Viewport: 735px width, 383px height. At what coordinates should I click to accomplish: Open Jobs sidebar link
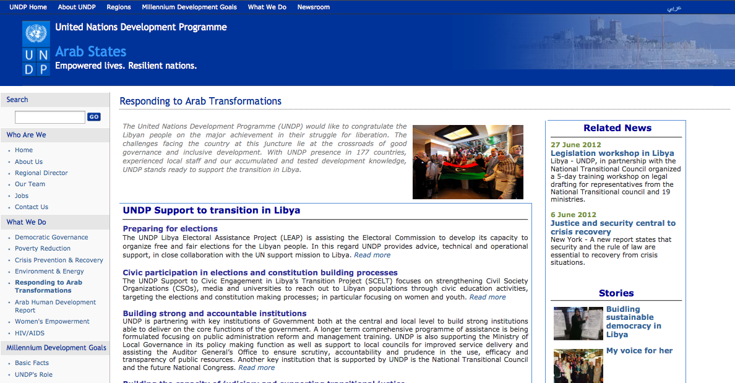[22, 196]
